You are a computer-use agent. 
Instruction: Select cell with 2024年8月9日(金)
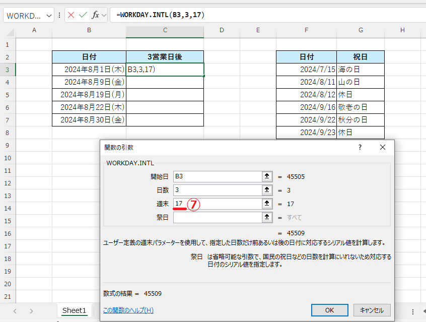pyautogui.click(x=89, y=82)
